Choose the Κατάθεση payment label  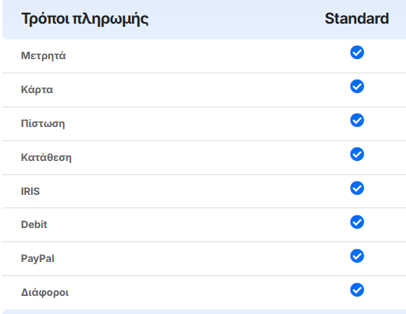pyautogui.click(x=46, y=157)
